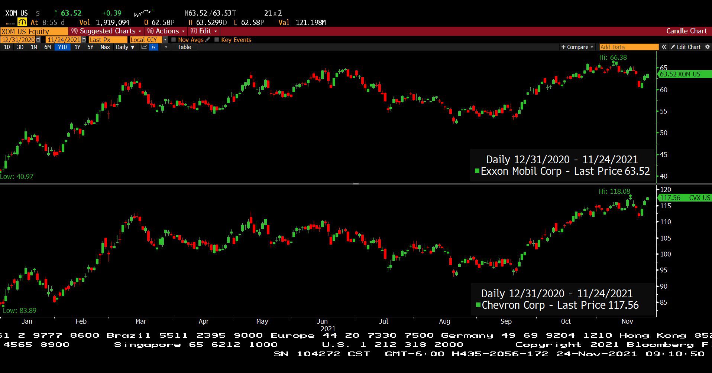This screenshot has width=712, height=373.
Task: Collapse panel with double-chevron icon
Action: 664,47
